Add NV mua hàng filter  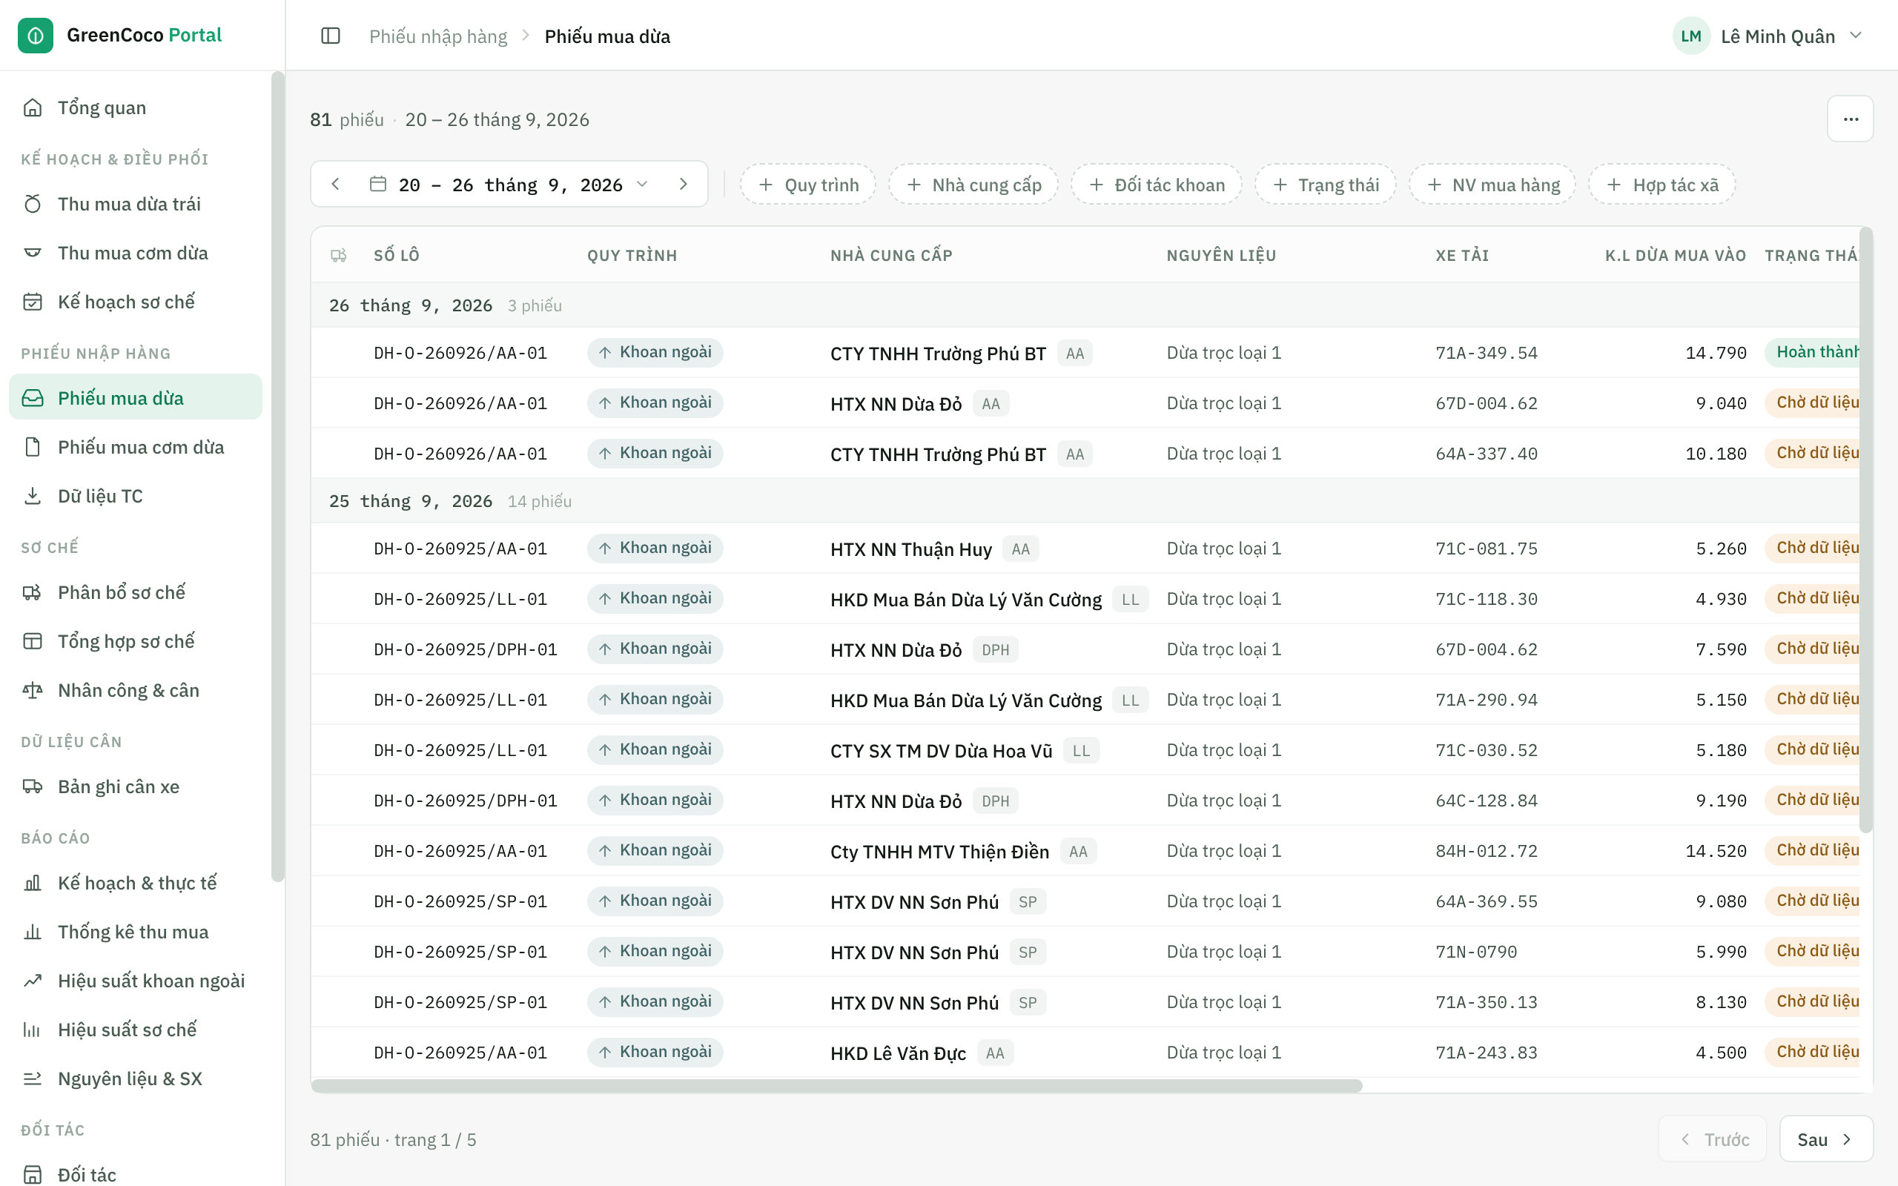tap(1492, 185)
